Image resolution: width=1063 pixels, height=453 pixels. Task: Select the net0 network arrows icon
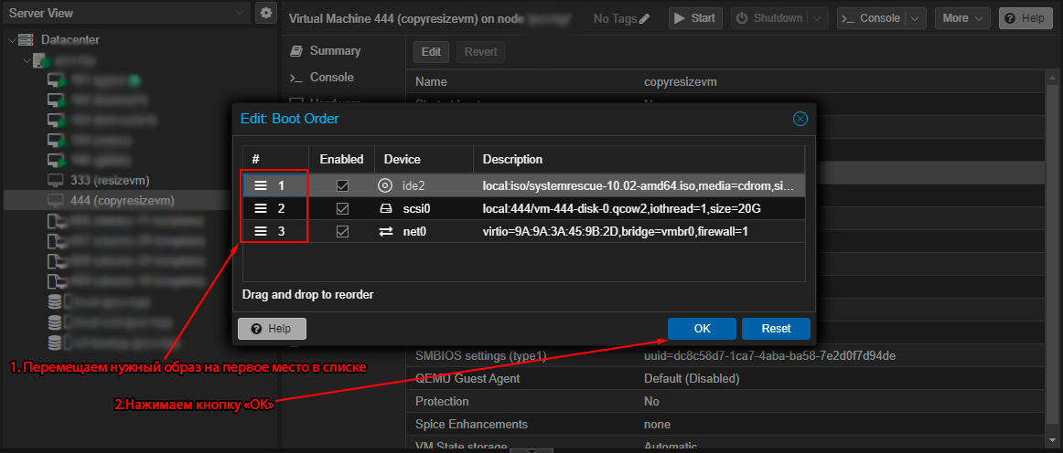[386, 232]
